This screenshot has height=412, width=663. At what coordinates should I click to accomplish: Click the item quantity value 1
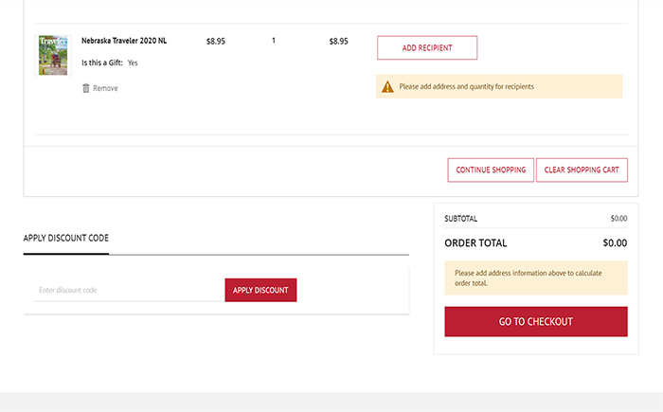click(274, 42)
